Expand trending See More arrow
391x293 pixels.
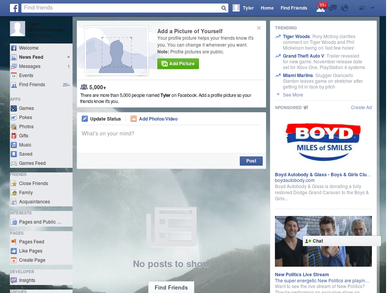[278, 95]
